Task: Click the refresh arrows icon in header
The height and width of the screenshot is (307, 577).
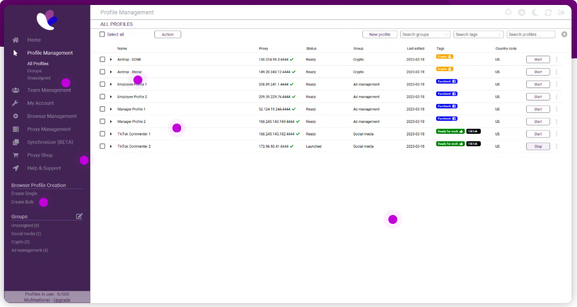Action: click(548, 12)
